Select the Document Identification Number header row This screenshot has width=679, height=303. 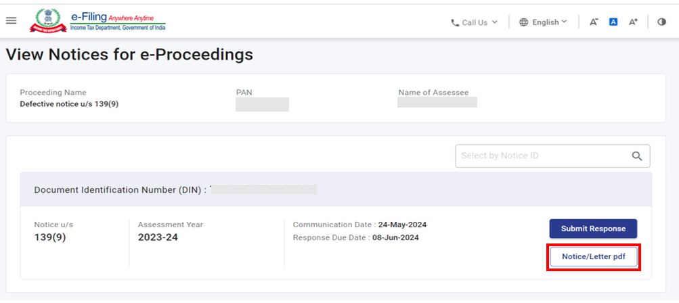(335, 190)
